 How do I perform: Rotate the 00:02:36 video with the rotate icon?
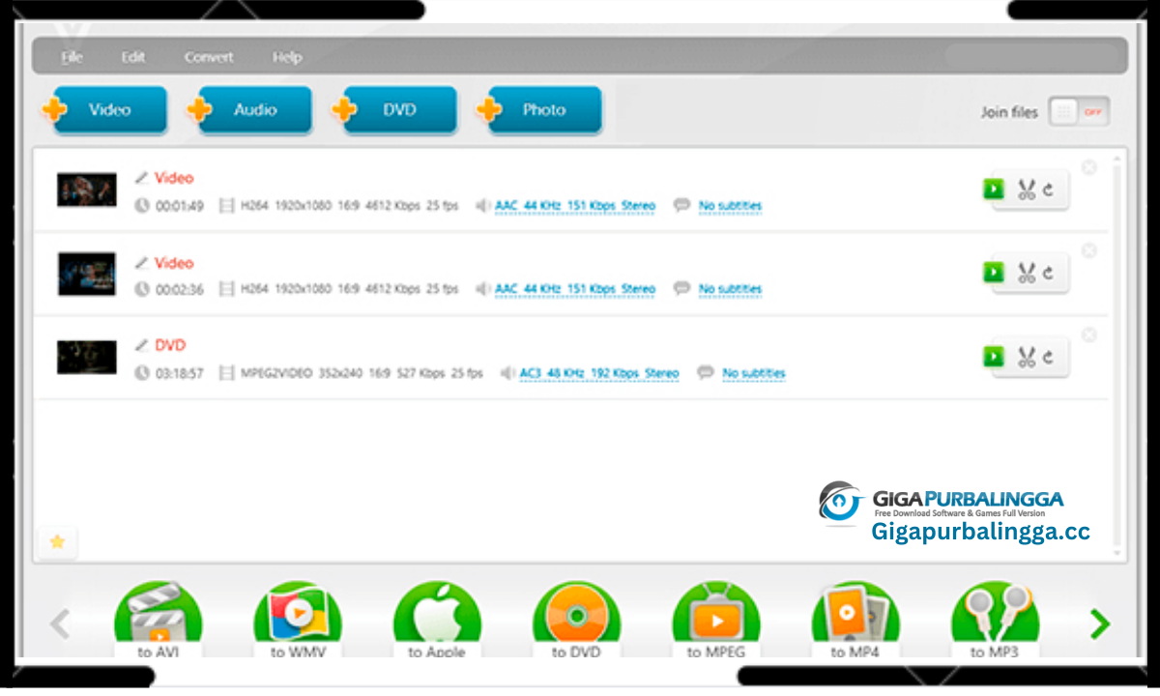point(1048,274)
